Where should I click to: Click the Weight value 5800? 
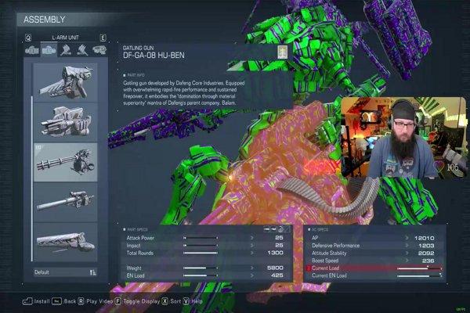coord(275,268)
